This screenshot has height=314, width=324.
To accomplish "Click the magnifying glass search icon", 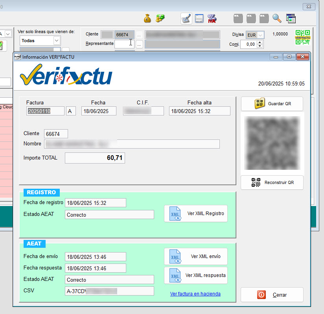I will point(277,18).
